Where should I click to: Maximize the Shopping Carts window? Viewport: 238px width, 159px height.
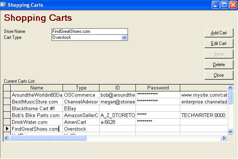pos(224,5)
